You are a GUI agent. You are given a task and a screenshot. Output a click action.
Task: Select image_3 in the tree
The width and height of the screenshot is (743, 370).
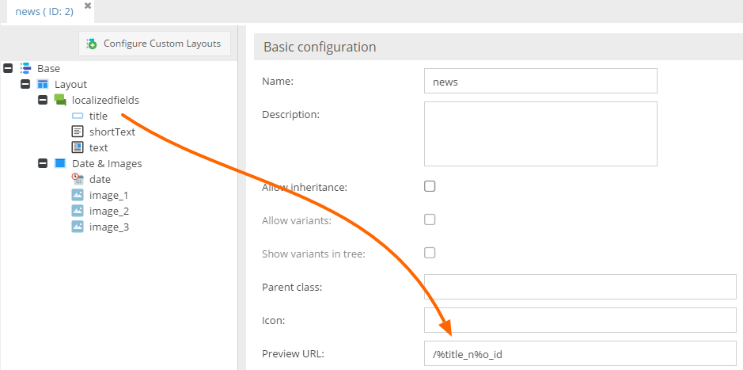coord(108,227)
